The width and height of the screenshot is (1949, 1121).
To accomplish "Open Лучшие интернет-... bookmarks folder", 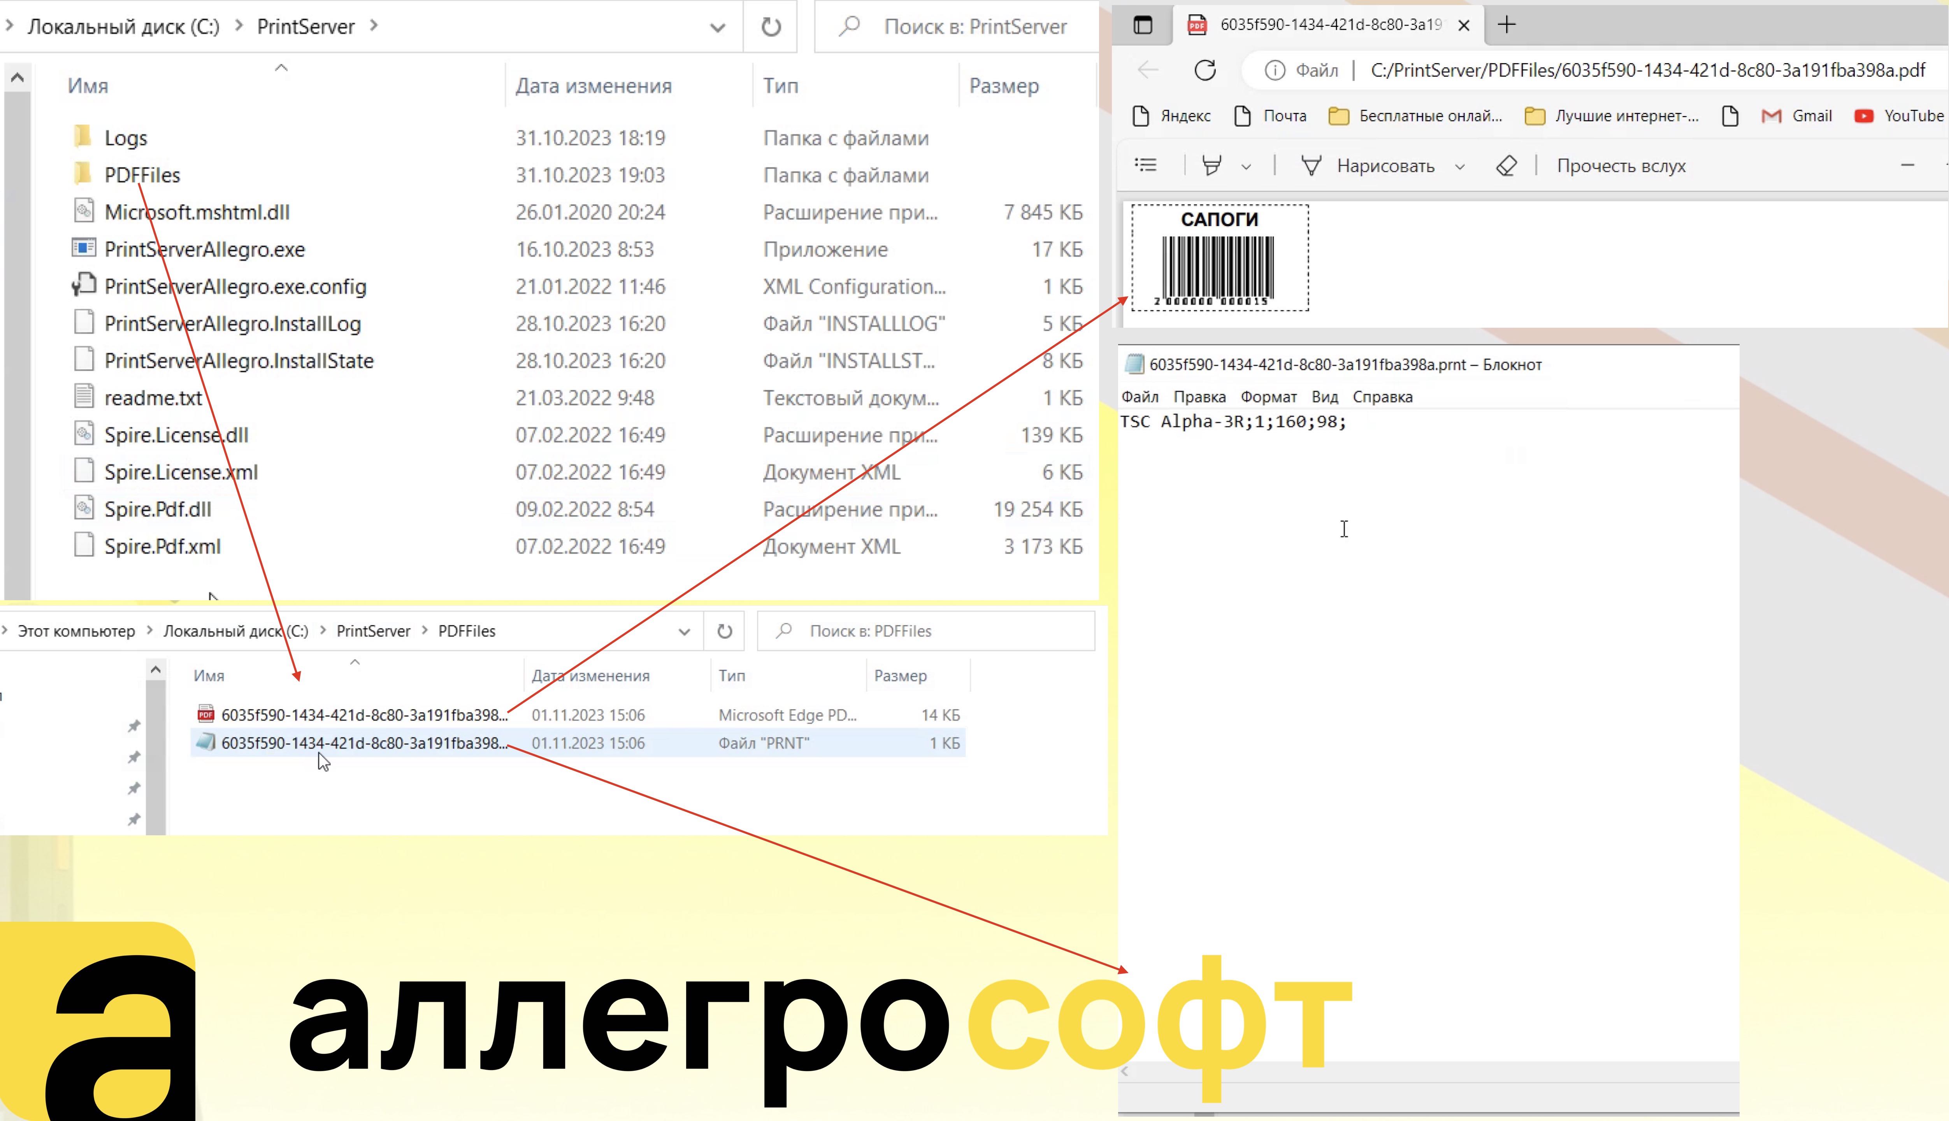I will click(1612, 116).
